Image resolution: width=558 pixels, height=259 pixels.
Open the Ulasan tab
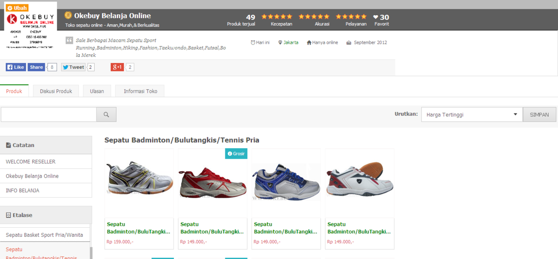click(97, 91)
